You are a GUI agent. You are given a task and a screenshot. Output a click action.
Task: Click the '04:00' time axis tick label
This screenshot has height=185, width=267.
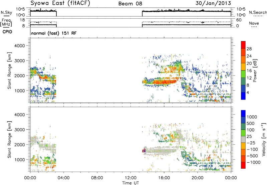point(63,178)
